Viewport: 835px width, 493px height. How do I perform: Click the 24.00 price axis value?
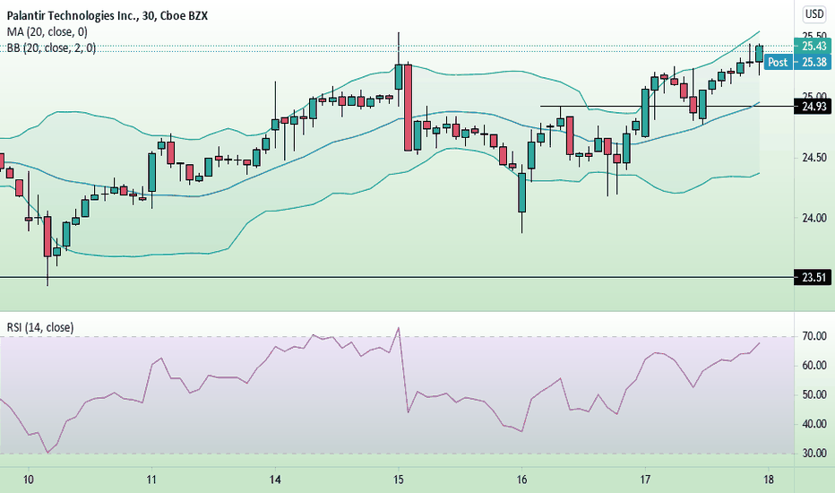pyautogui.click(x=814, y=218)
